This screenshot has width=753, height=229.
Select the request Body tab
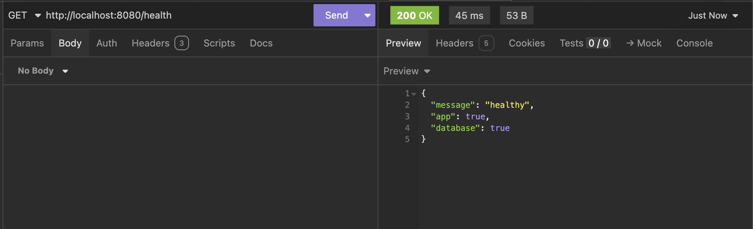pos(70,43)
